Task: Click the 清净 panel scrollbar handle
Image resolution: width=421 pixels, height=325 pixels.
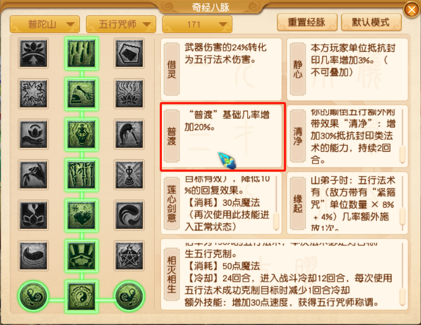Action: click(x=402, y=154)
